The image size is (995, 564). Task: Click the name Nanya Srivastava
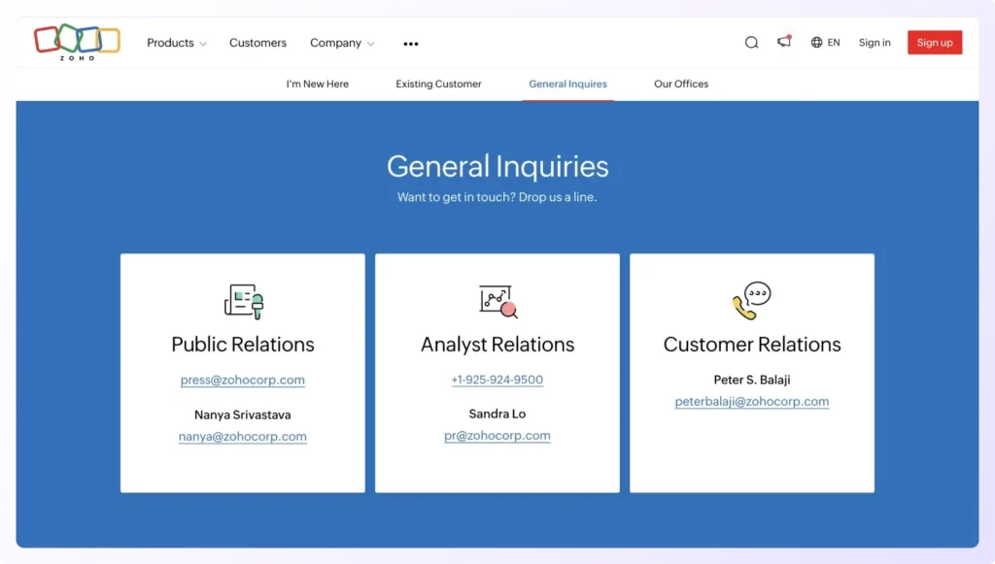[242, 415]
